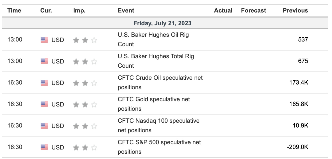332x159 pixels.
Task: Sort the table by the Time column header
Action: point(14,10)
